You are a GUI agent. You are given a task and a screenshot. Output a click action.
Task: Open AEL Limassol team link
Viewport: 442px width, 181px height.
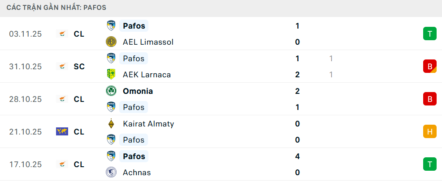click(x=148, y=42)
